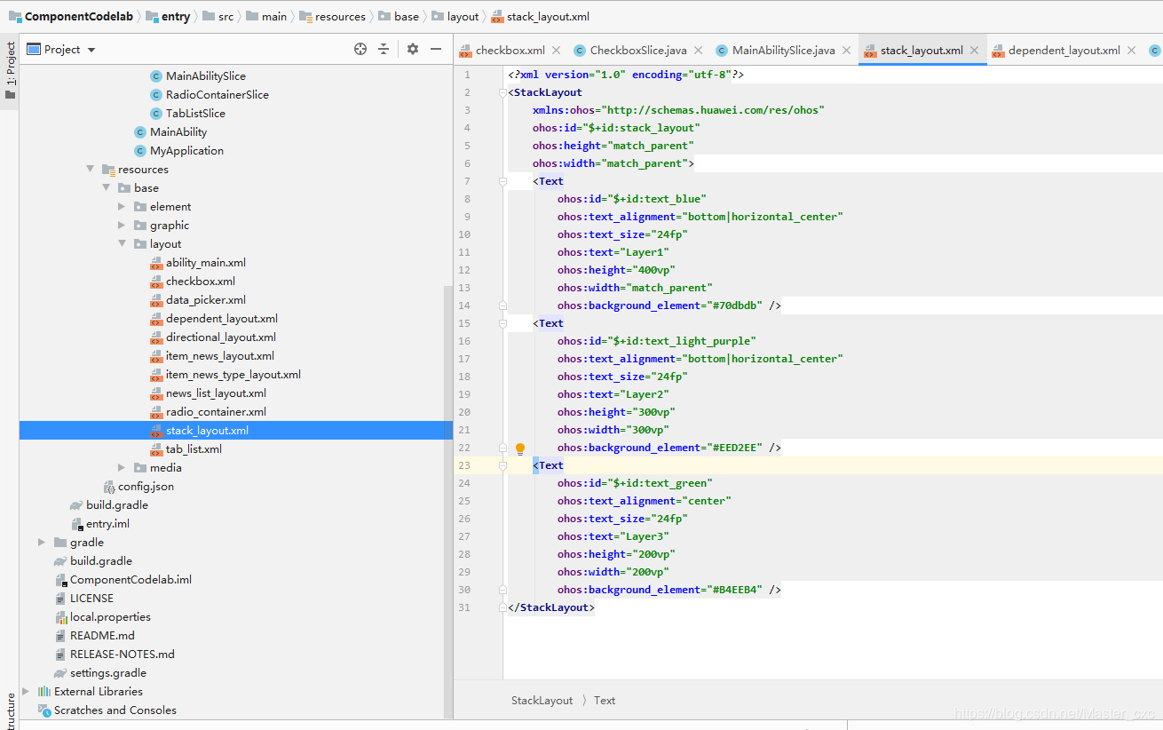Expand the element folder
The height and width of the screenshot is (730, 1163).
[x=122, y=207]
